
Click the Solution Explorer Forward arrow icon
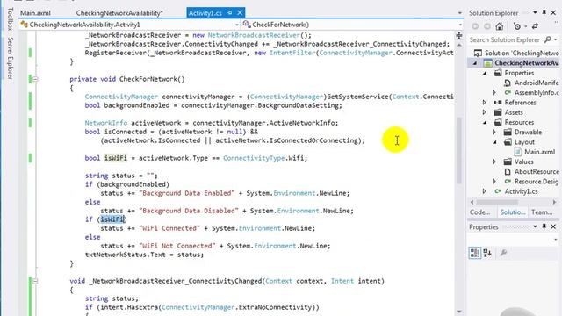[x=487, y=26]
